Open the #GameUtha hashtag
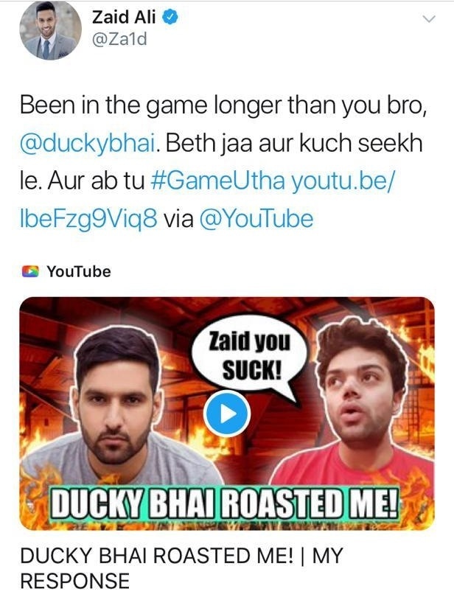 (x=218, y=181)
